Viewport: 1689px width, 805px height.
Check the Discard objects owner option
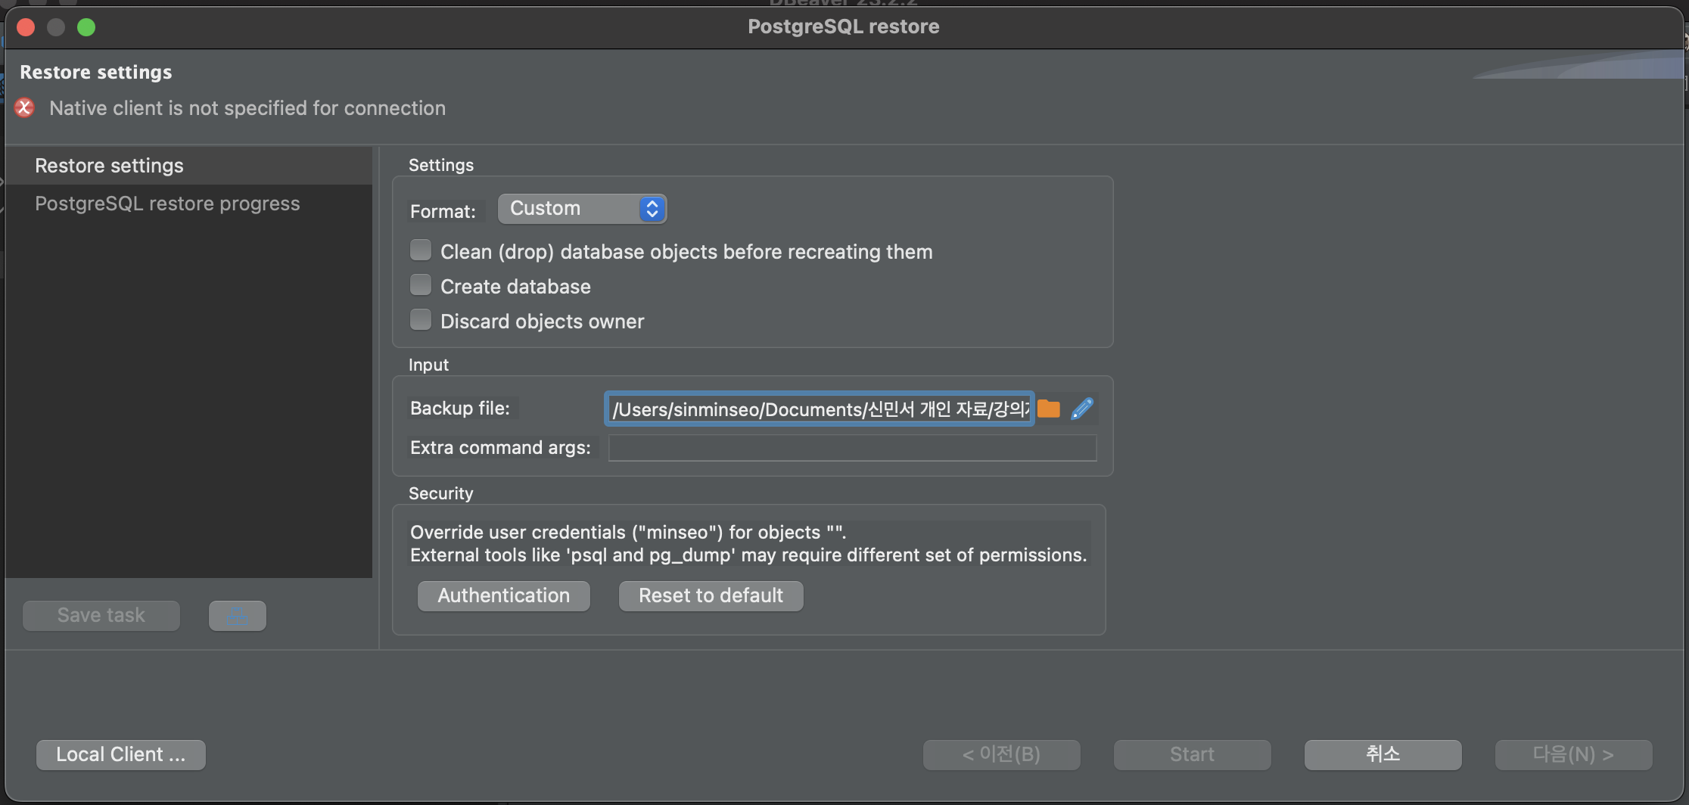click(x=421, y=320)
